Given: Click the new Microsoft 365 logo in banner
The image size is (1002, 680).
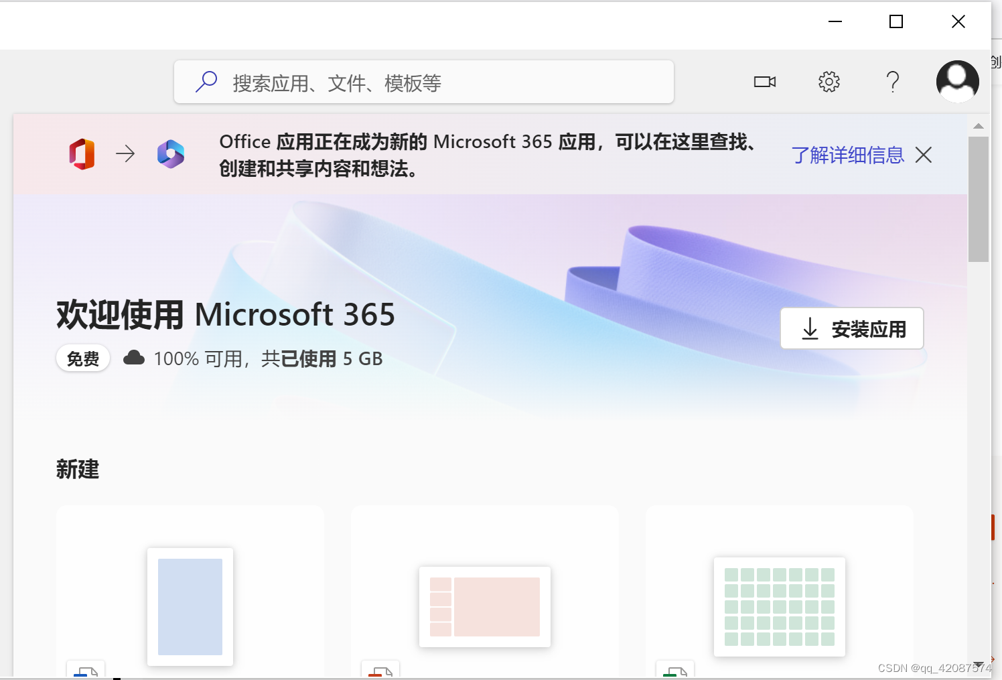Looking at the screenshot, I should pos(171,154).
